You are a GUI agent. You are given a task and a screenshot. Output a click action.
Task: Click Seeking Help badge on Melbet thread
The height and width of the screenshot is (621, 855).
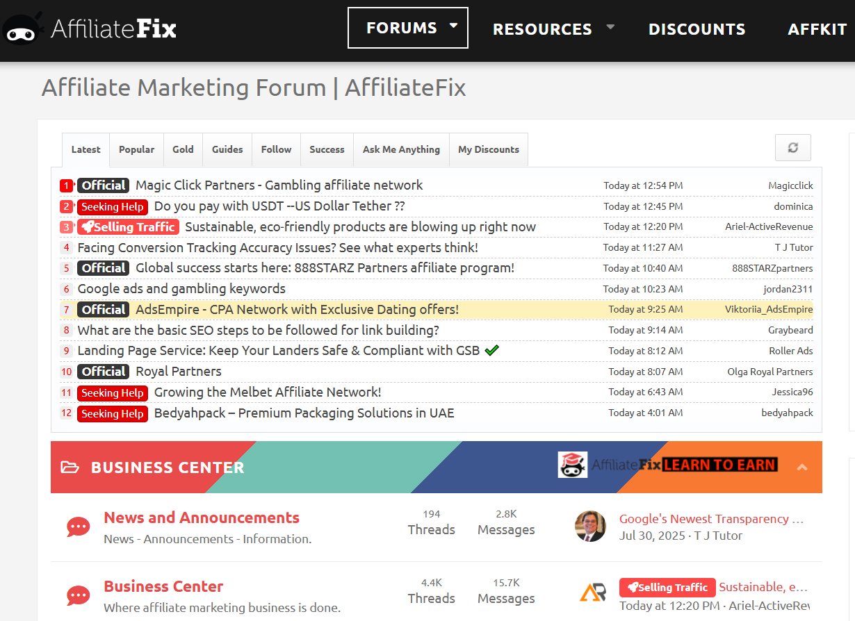click(x=112, y=392)
